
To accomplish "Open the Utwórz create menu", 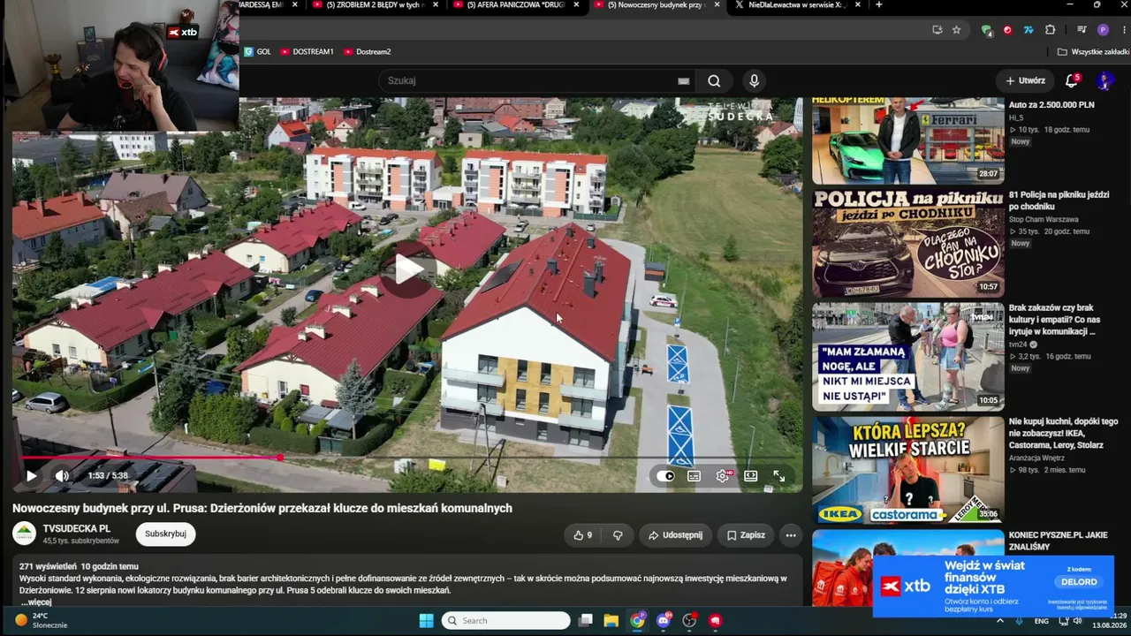I will tap(1025, 80).
